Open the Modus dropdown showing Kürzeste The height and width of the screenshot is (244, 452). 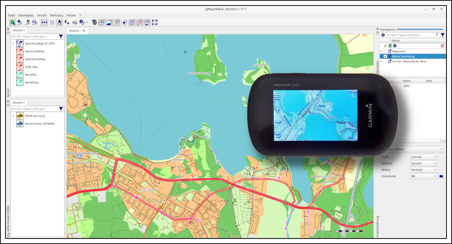[424, 170]
